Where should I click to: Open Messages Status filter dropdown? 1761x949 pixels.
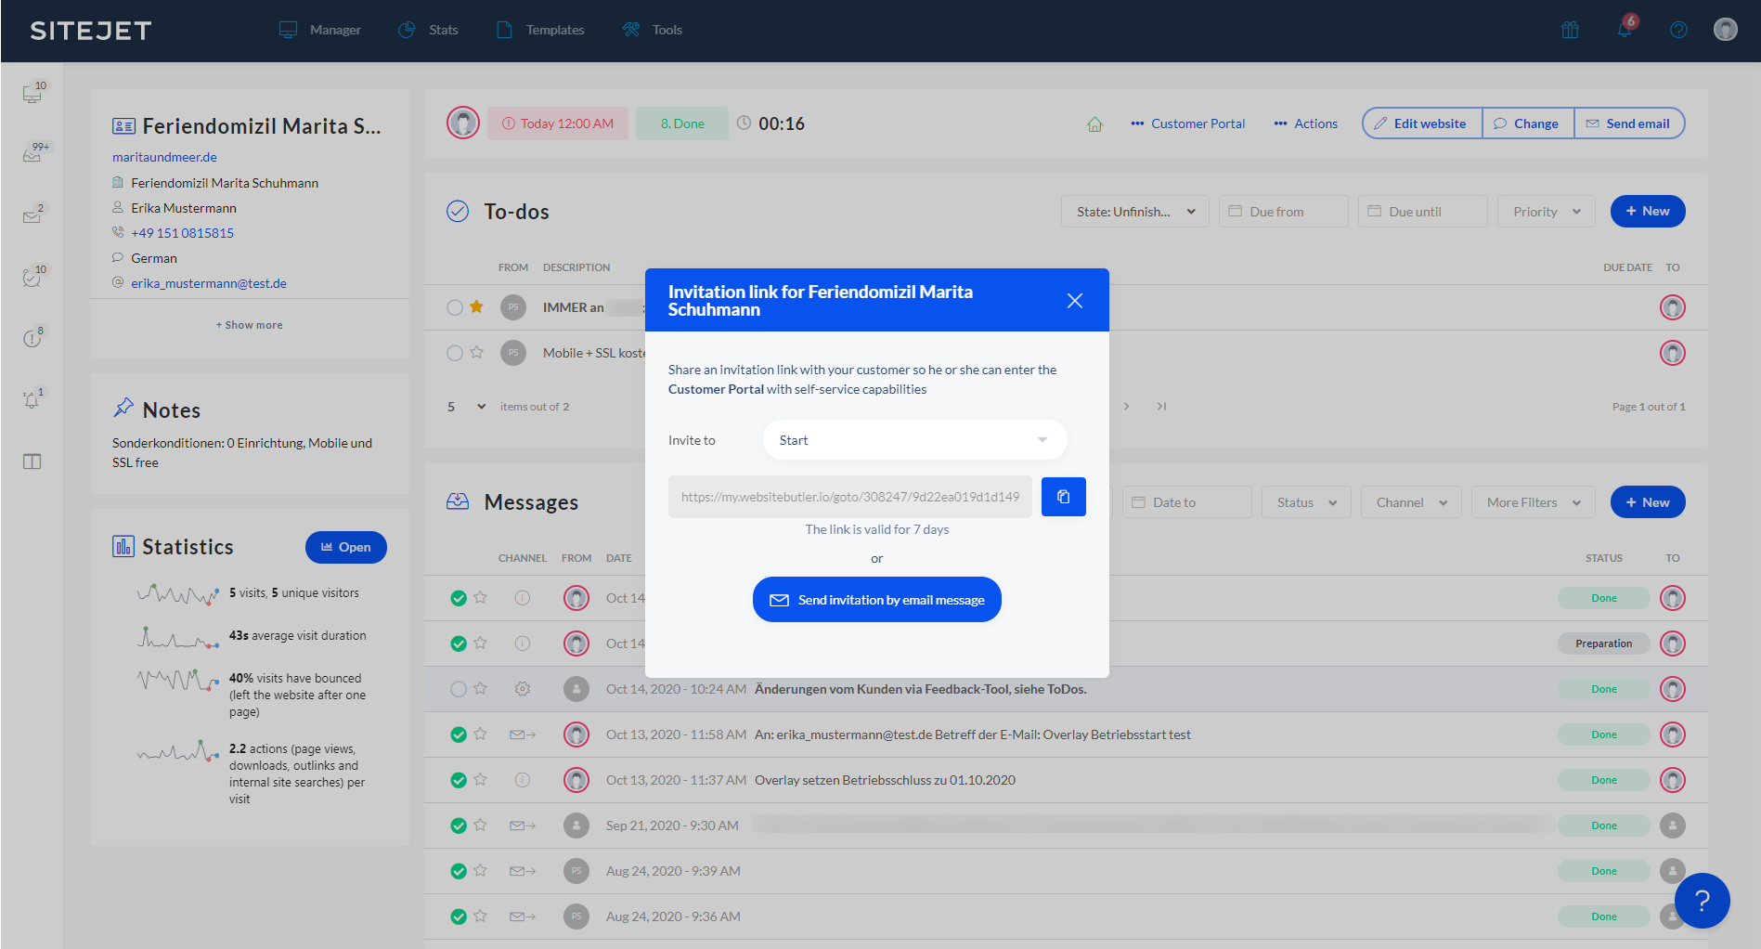pos(1306,502)
